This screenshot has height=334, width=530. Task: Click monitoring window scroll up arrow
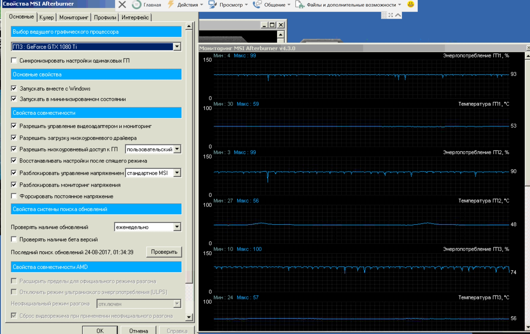[528, 56]
